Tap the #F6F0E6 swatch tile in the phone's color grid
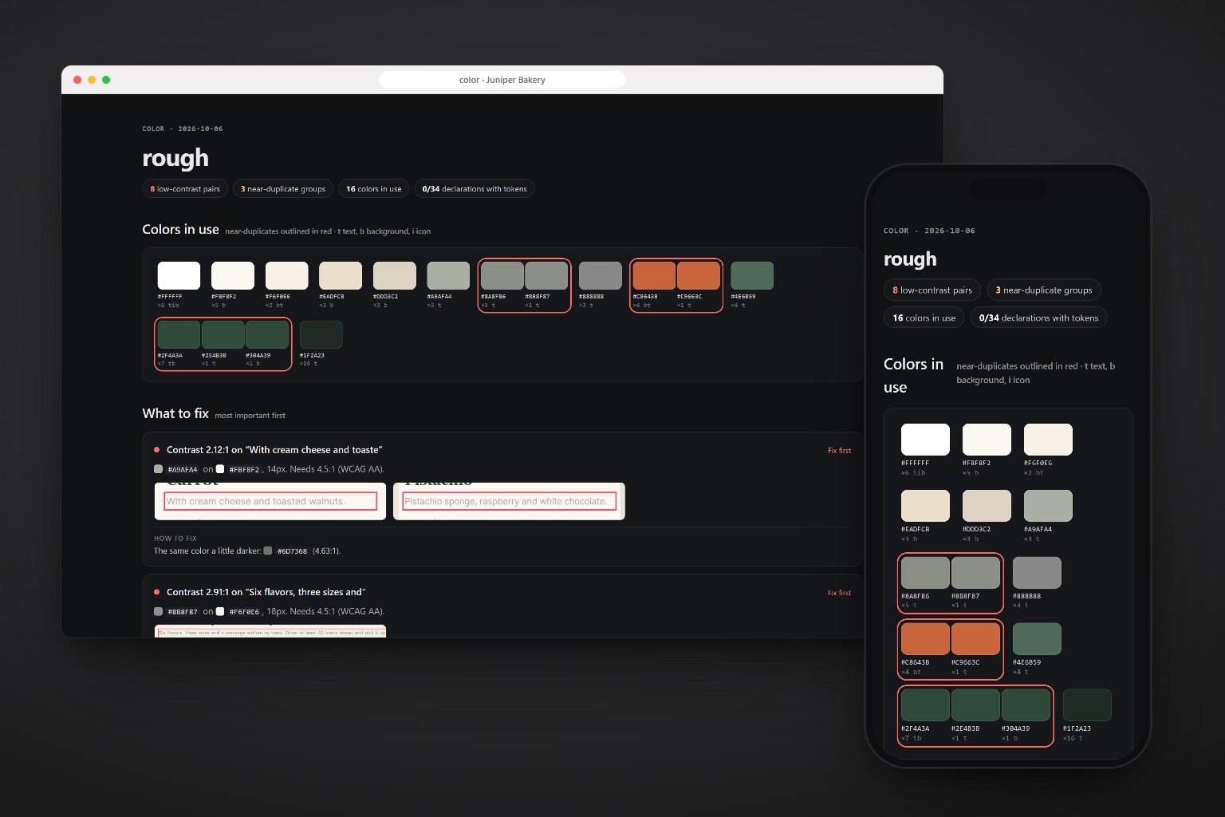1225x817 pixels. click(x=1048, y=440)
